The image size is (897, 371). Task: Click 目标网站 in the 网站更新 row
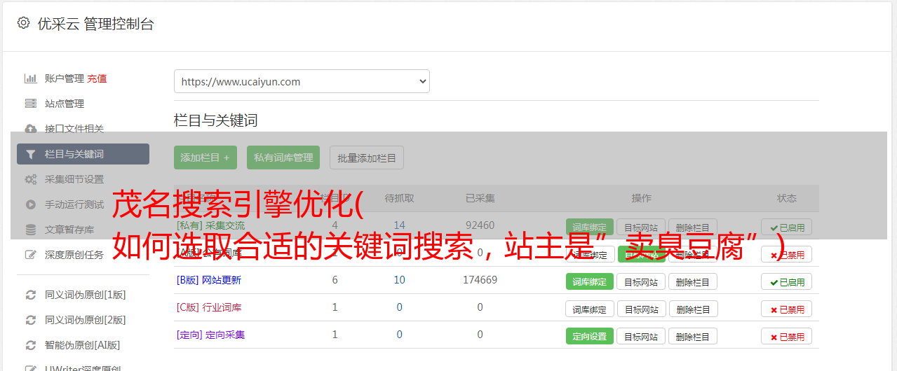point(641,281)
